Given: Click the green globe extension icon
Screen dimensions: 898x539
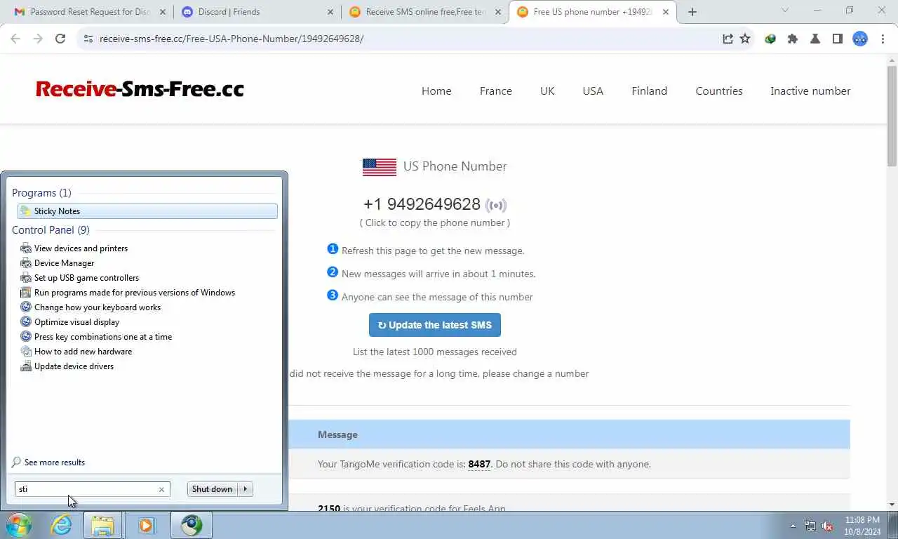Looking at the screenshot, I should point(770,39).
